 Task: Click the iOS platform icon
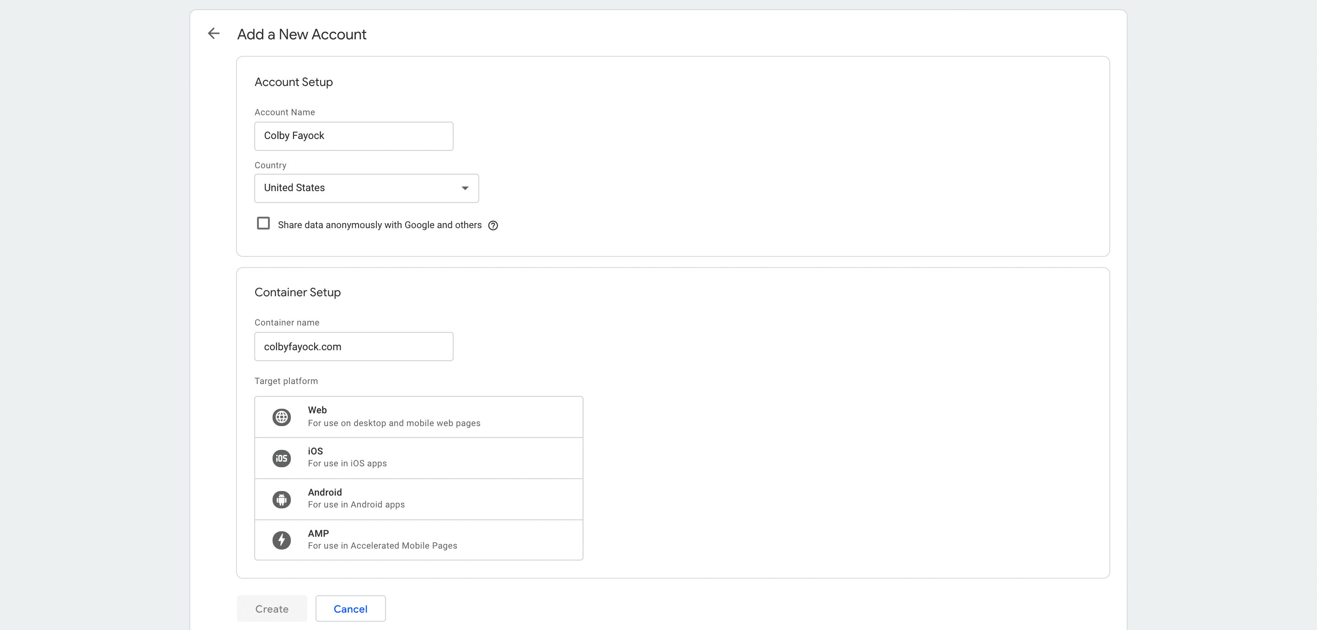[x=281, y=458]
